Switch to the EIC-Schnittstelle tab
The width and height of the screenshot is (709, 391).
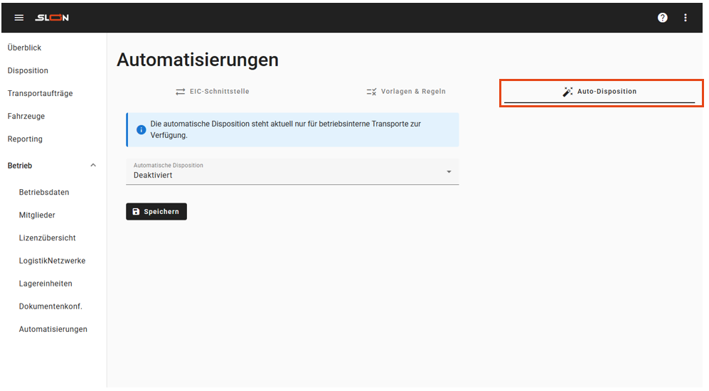213,92
